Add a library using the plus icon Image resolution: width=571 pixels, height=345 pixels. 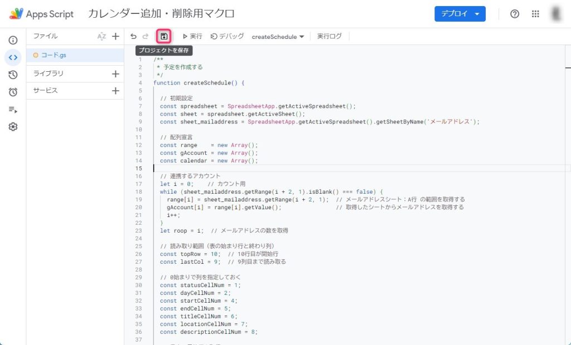tap(115, 74)
